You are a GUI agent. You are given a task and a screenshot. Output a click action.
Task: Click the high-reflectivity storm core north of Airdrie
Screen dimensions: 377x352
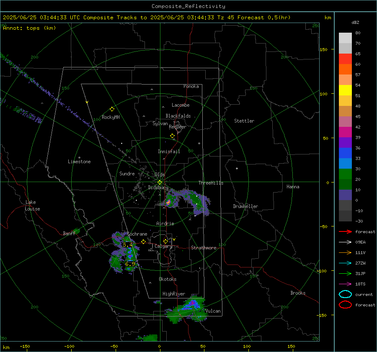[x=168, y=202]
